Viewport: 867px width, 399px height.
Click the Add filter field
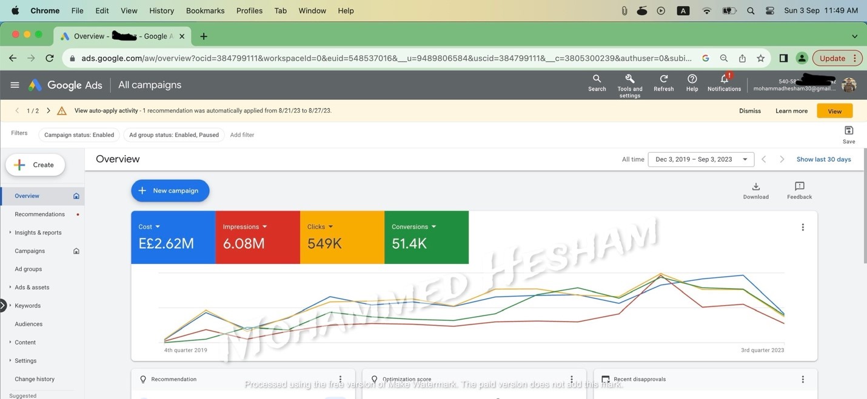tap(242, 135)
